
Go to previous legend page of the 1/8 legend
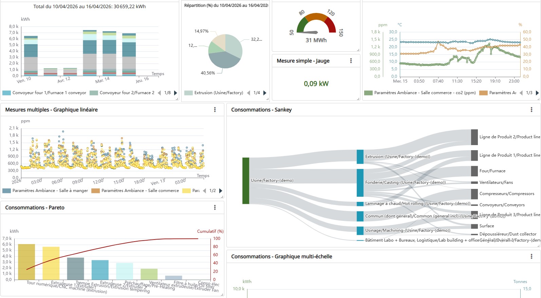pyautogui.click(x=159, y=93)
